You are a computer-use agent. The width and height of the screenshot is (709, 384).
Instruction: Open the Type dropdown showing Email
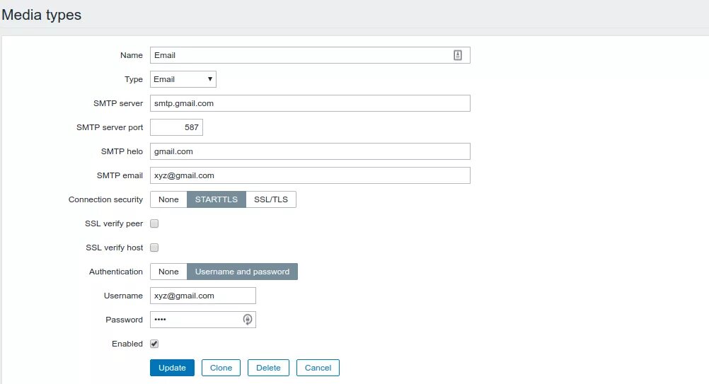[x=183, y=79]
